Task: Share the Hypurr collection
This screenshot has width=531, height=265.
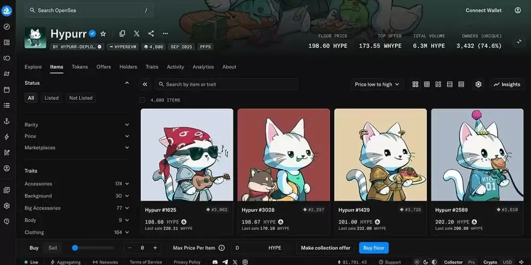Action: 151,33
